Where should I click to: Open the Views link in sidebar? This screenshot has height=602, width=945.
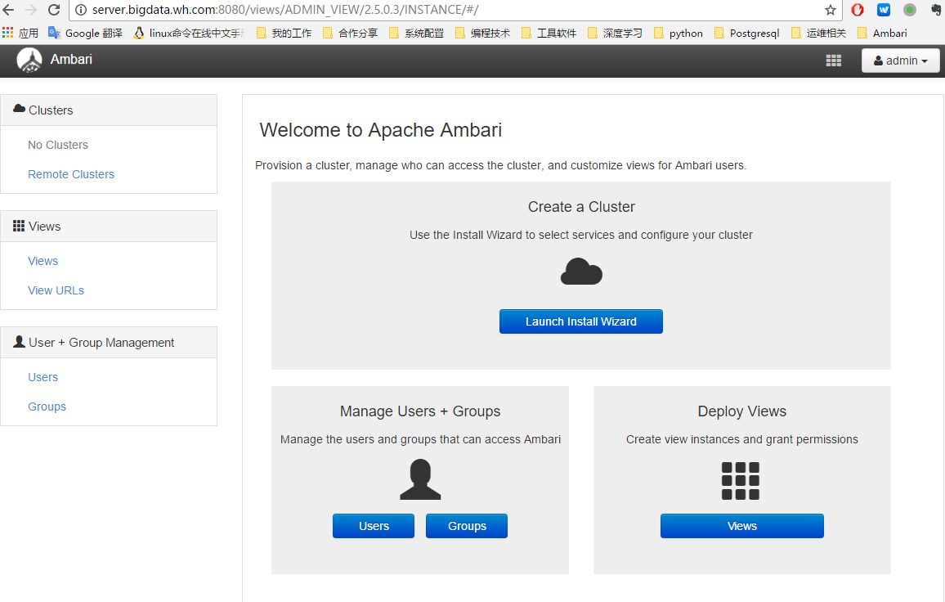43,261
